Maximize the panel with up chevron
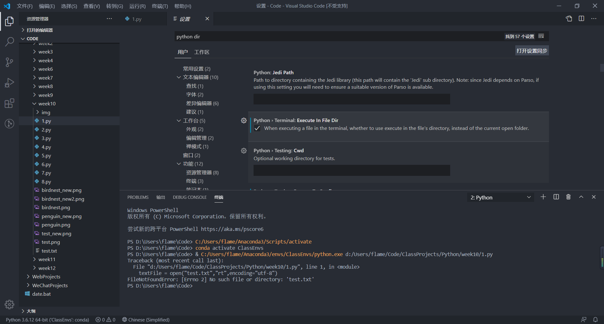The image size is (604, 324). (581, 197)
